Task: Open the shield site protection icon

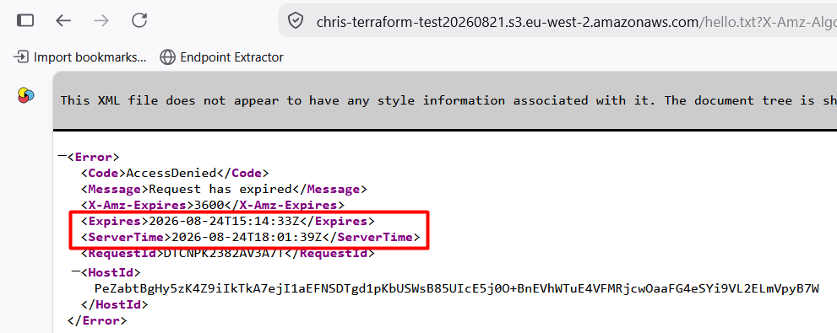Action: tap(296, 21)
